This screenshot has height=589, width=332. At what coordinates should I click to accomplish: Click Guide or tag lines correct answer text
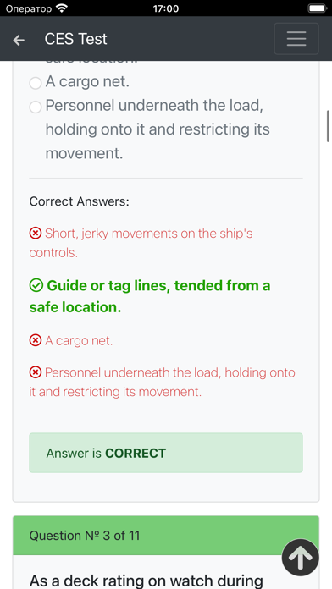(150, 296)
